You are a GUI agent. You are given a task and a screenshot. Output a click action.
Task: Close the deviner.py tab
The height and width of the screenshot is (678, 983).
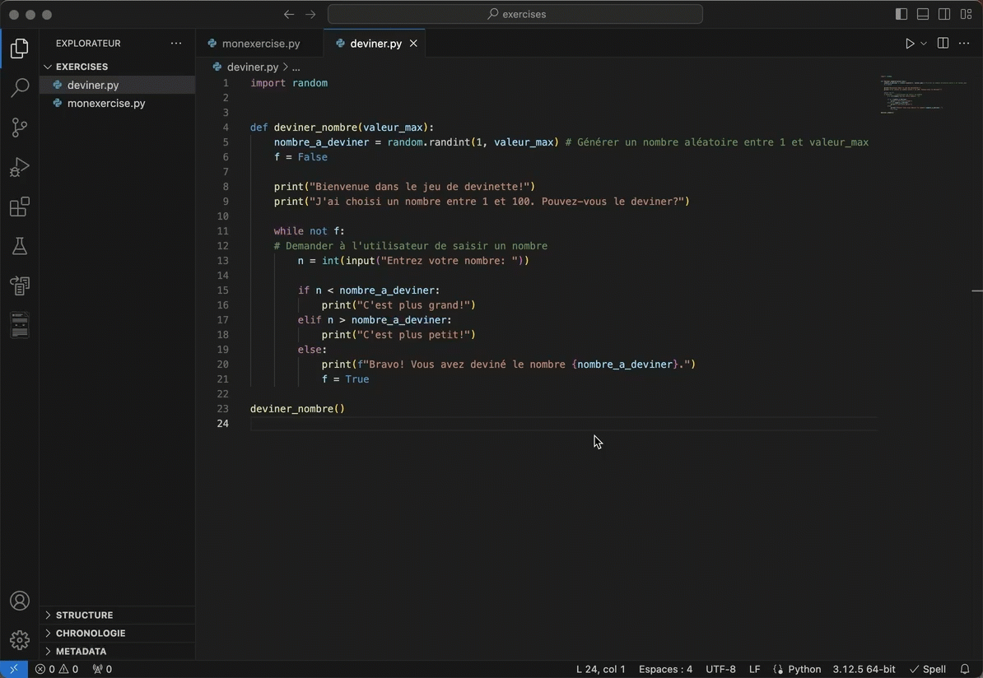point(413,44)
